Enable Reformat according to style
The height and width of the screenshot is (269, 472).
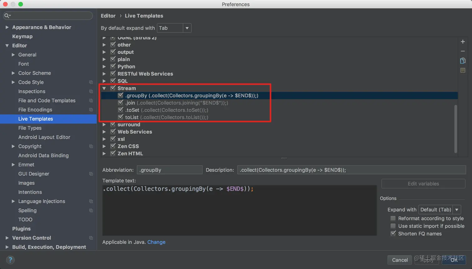tap(393, 218)
